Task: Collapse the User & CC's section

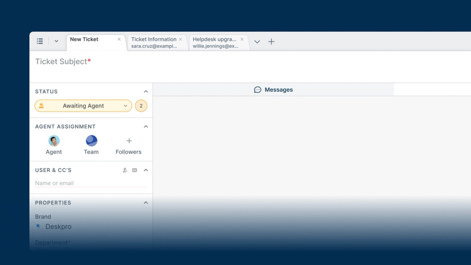Action: [146, 170]
